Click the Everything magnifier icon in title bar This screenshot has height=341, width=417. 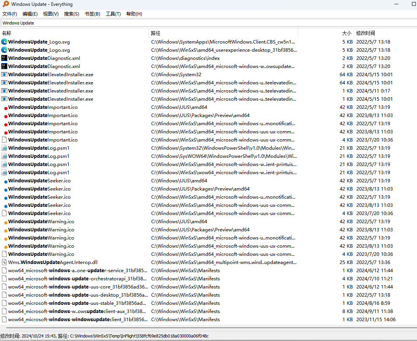coord(5,4)
